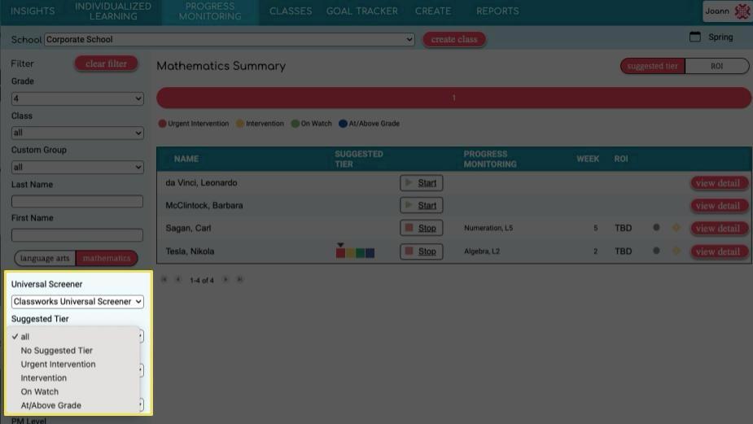
Task: Click the name 'Tesla, Nikola'
Action: [190, 251]
